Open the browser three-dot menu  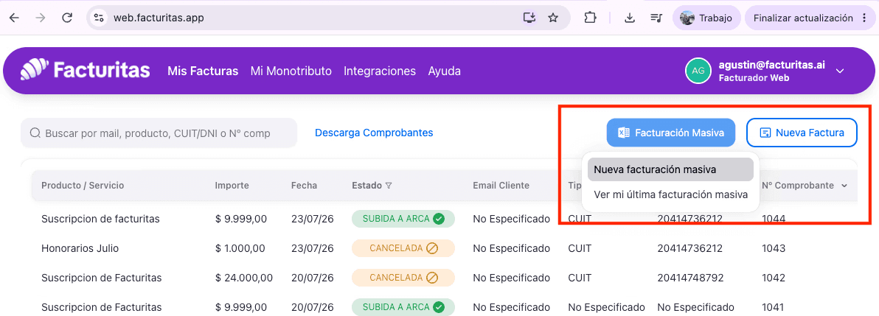(x=864, y=18)
